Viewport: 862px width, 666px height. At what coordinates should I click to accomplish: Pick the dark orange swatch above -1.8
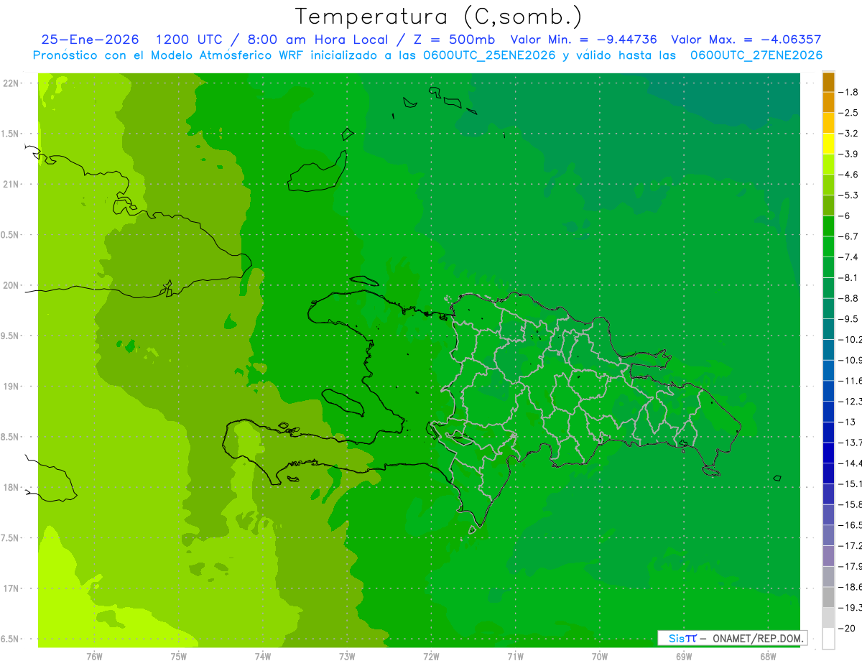click(828, 82)
